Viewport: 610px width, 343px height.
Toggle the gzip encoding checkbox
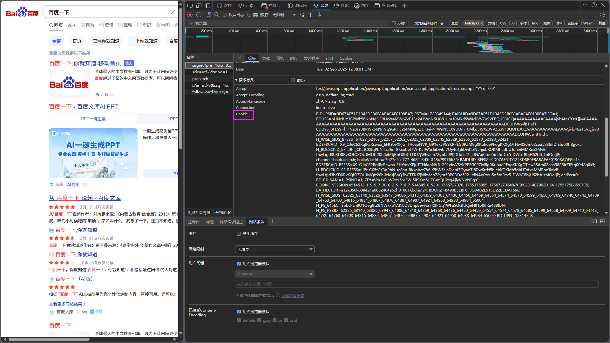[259, 320]
